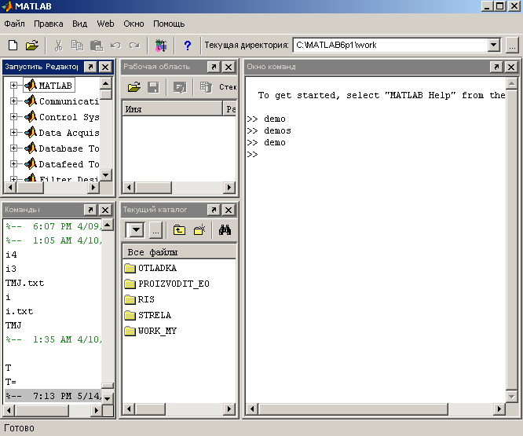Click the Paste clipboard icon
This screenshot has height=436, width=523.
pyautogui.click(x=97, y=46)
